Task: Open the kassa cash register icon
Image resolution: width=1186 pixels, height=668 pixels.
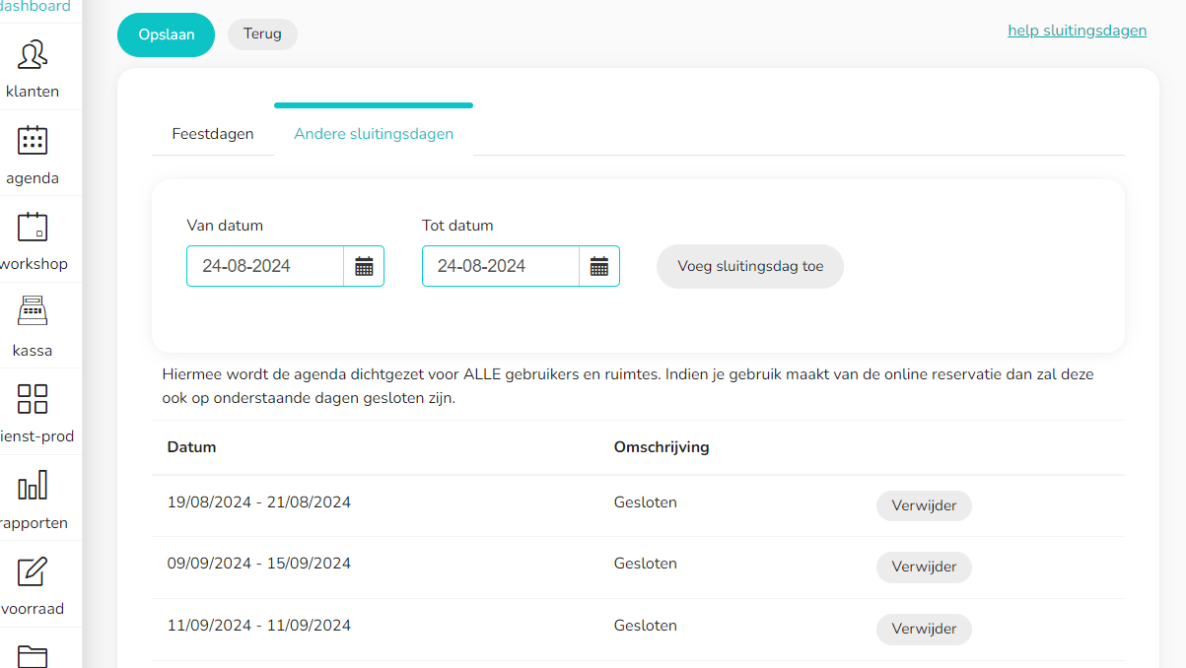Action: (x=33, y=312)
